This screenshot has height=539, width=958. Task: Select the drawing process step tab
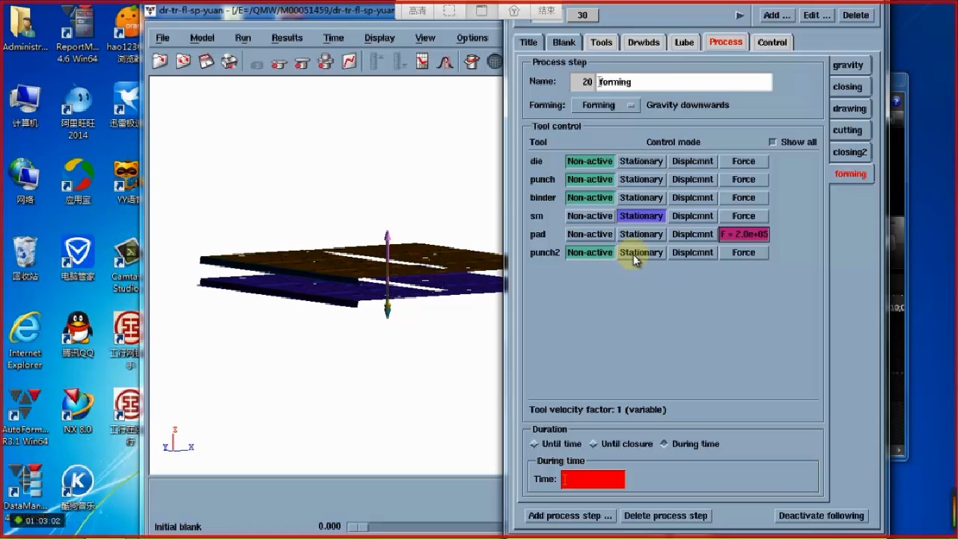click(x=849, y=109)
